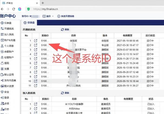Image resolution: width=164 pixels, height=114 pixels.
Task: Open 仪表盘 in the sidebar
Action: (6, 23)
